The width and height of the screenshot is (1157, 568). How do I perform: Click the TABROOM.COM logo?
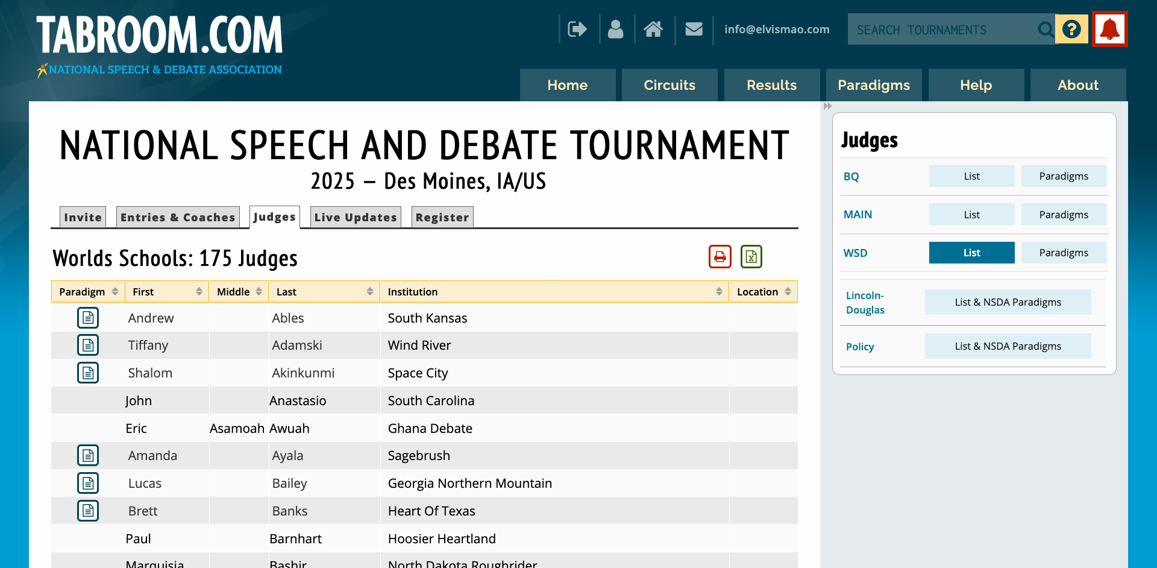point(160,35)
